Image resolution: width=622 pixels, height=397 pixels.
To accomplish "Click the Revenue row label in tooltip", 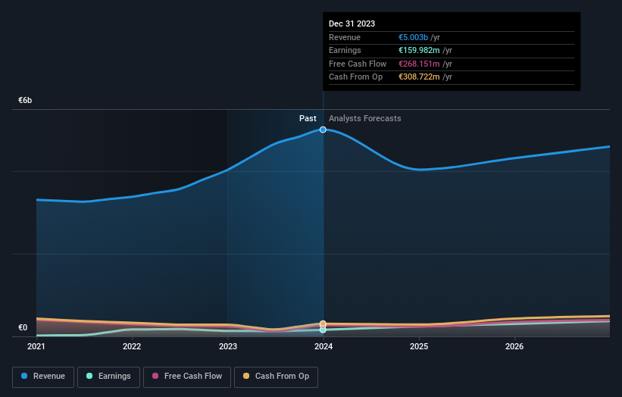I will coord(345,37).
